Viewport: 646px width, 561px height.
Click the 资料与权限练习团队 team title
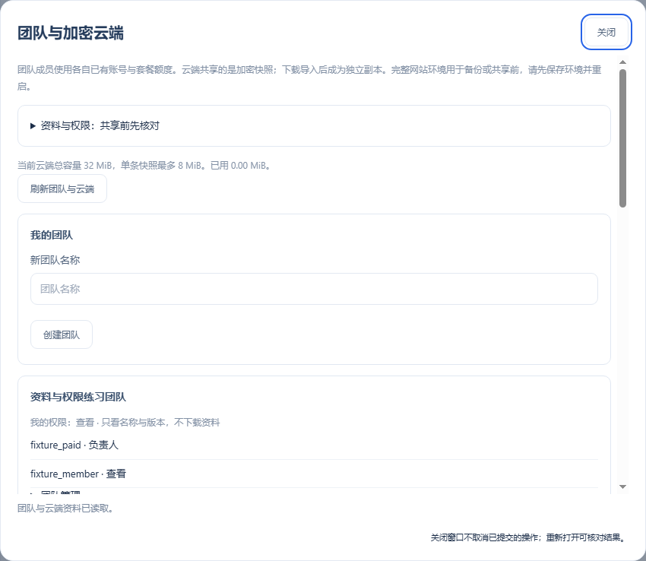pos(78,397)
